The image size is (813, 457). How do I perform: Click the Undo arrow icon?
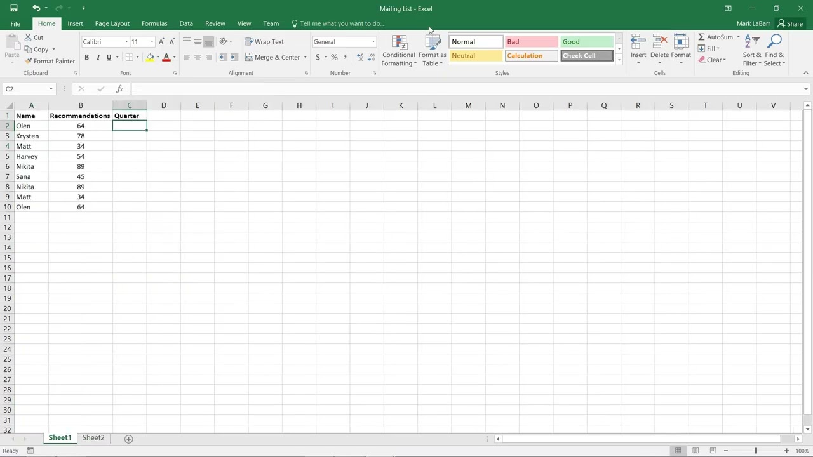click(36, 8)
